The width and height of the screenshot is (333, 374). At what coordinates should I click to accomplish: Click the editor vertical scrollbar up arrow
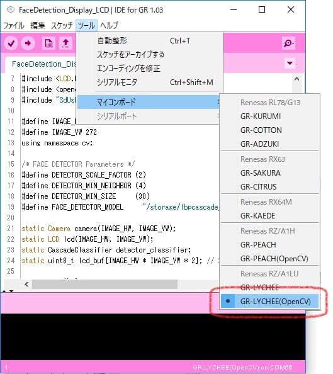click(x=296, y=79)
